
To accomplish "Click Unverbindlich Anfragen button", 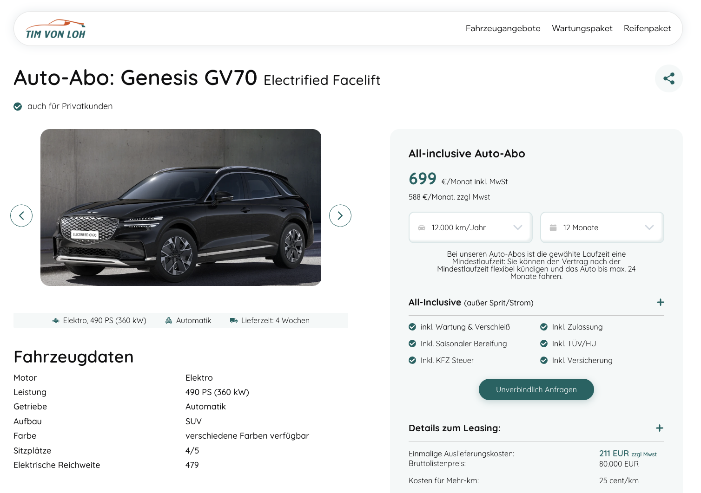I will pyautogui.click(x=536, y=389).
